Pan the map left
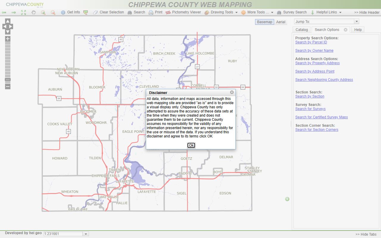This screenshot has height=238, width=381. coord(4,26)
